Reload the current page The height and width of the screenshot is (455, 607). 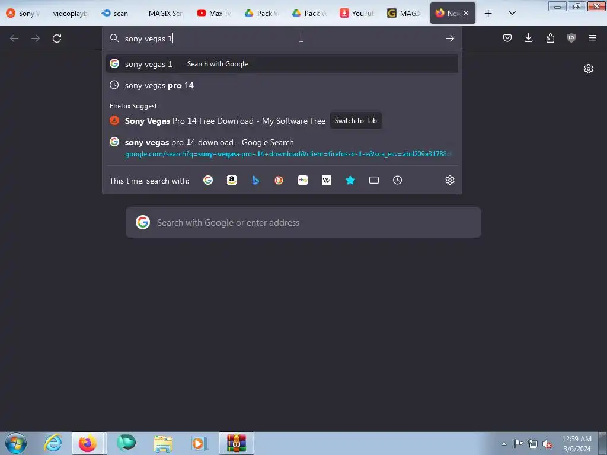(57, 38)
